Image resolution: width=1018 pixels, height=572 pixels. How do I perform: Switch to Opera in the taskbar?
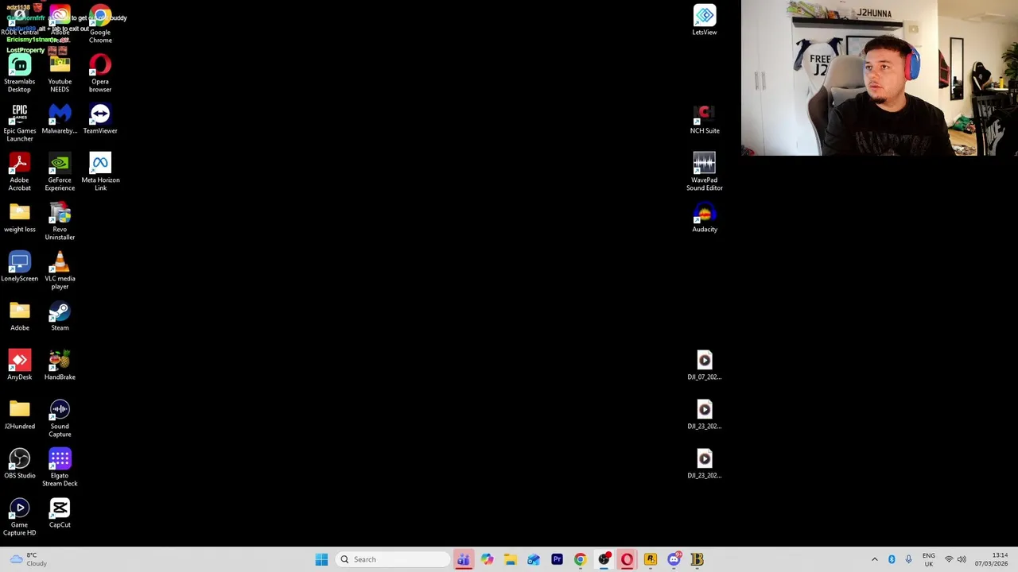click(627, 559)
